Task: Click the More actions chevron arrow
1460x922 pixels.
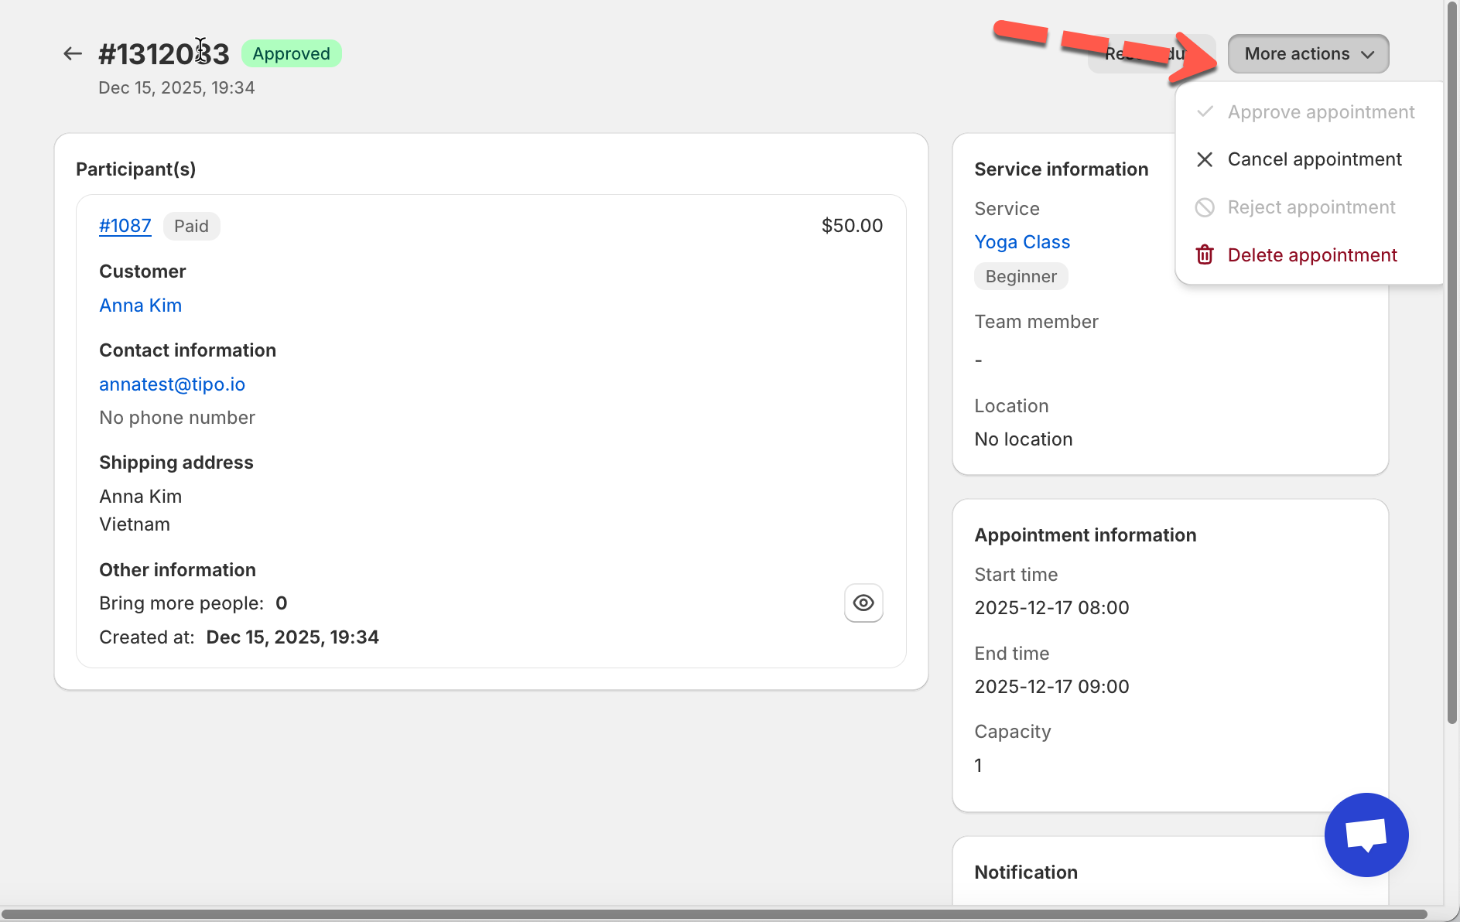Action: point(1368,54)
